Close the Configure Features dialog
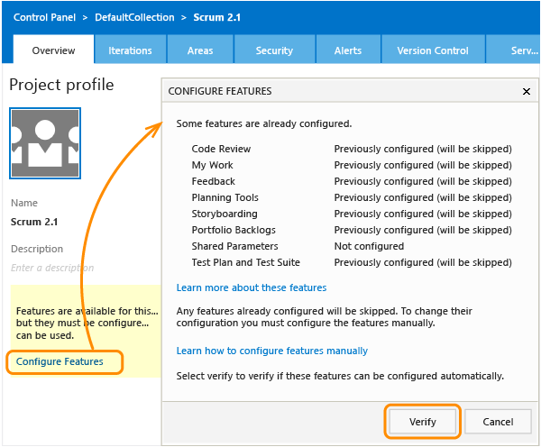 (x=527, y=91)
